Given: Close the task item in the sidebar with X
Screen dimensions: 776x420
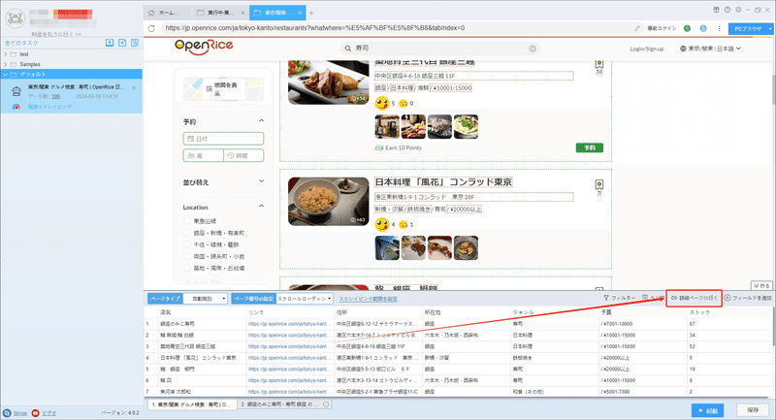Looking at the screenshot, I should click(x=134, y=87).
